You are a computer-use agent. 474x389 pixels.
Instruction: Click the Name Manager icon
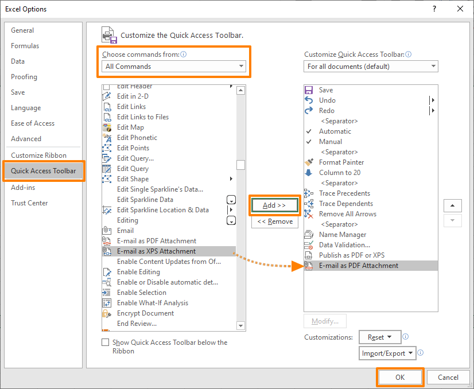click(x=309, y=235)
